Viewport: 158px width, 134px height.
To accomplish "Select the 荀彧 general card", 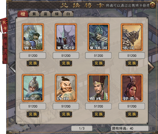I will 98,88.
